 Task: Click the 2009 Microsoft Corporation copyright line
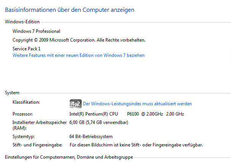(79, 40)
